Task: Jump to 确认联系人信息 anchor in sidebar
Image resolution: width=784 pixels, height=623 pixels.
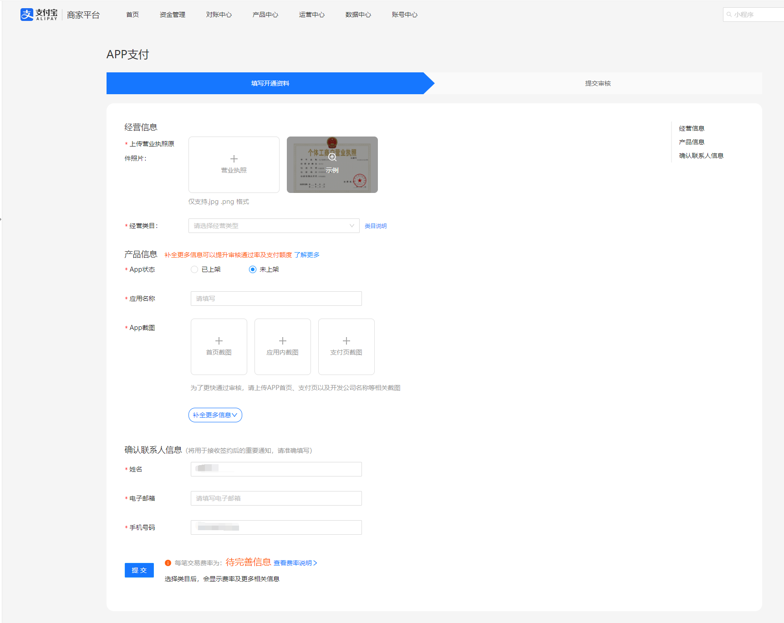Action: click(x=701, y=156)
